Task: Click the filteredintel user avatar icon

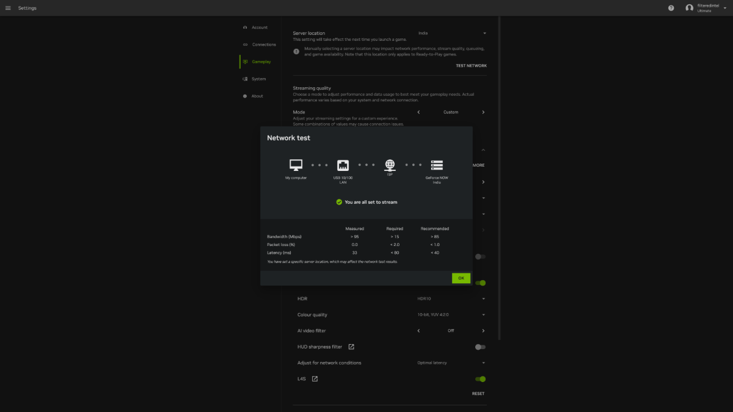Action: coord(690,8)
